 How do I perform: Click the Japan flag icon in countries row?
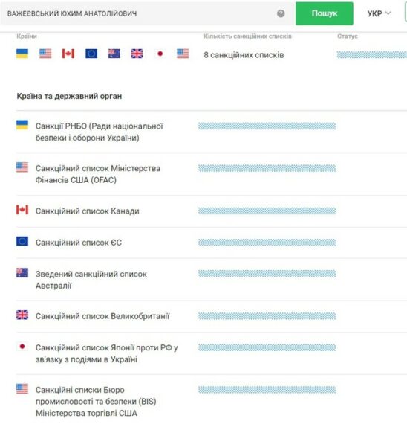[160, 54]
